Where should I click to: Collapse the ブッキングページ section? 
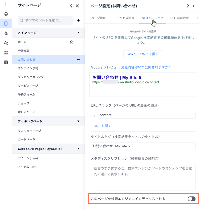[x=78, y=121]
